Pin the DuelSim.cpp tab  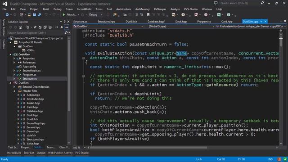[261, 22]
